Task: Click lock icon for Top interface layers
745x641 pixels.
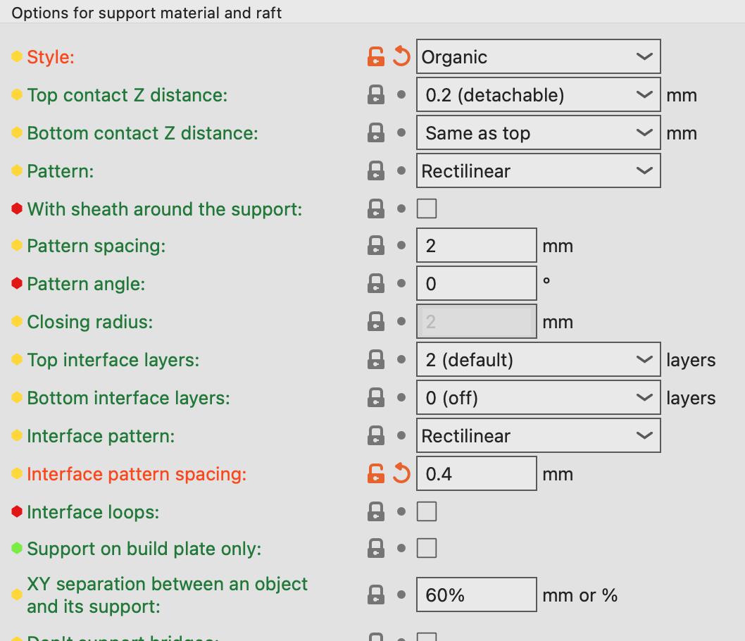Action: tap(376, 360)
